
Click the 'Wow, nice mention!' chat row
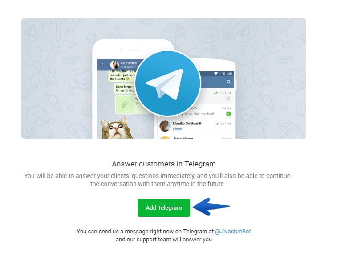tap(195, 111)
